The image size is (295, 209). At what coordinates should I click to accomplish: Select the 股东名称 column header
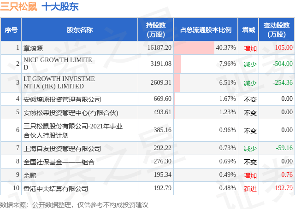[x=80, y=30]
